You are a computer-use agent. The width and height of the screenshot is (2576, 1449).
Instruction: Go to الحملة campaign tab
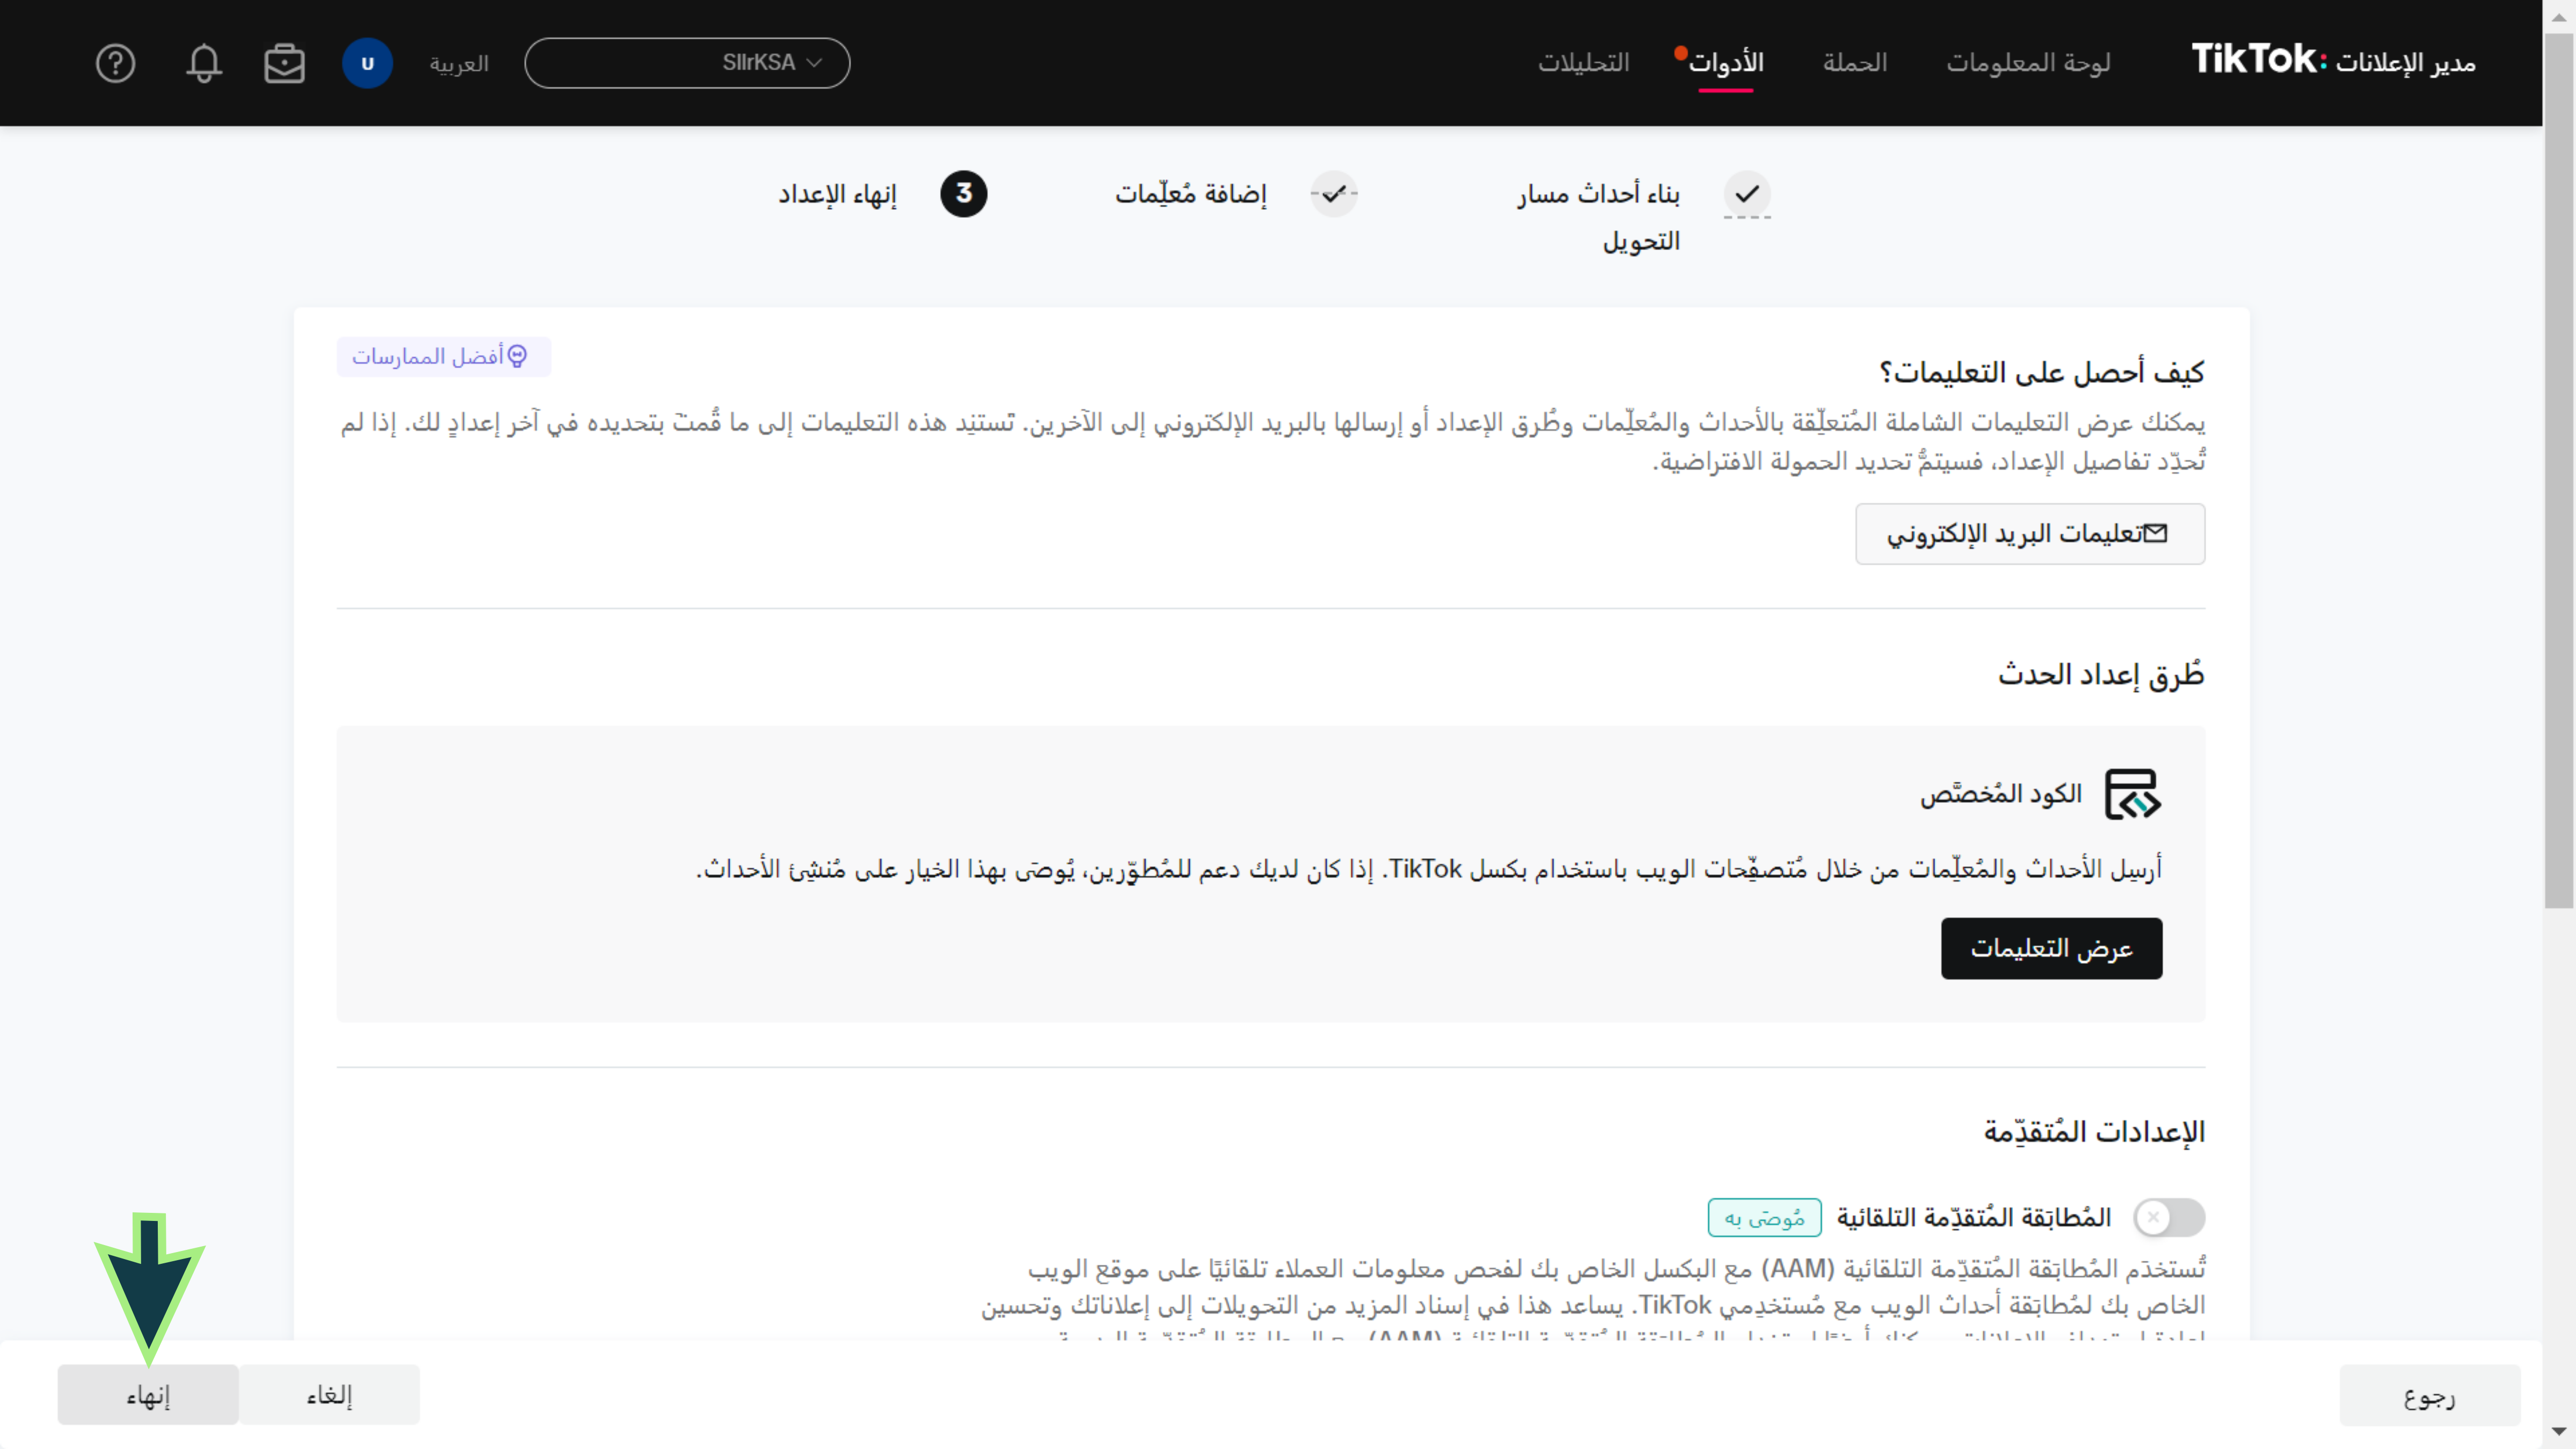tap(1854, 63)
